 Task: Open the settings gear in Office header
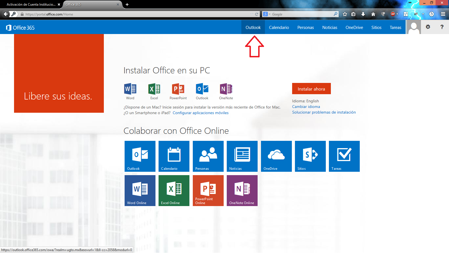pyautogui.click(x=428, y=27)
